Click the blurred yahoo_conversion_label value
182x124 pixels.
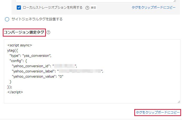[80, 71]
